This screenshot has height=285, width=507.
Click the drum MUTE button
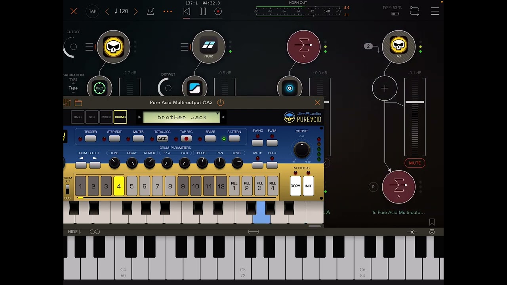pos(257,165)
